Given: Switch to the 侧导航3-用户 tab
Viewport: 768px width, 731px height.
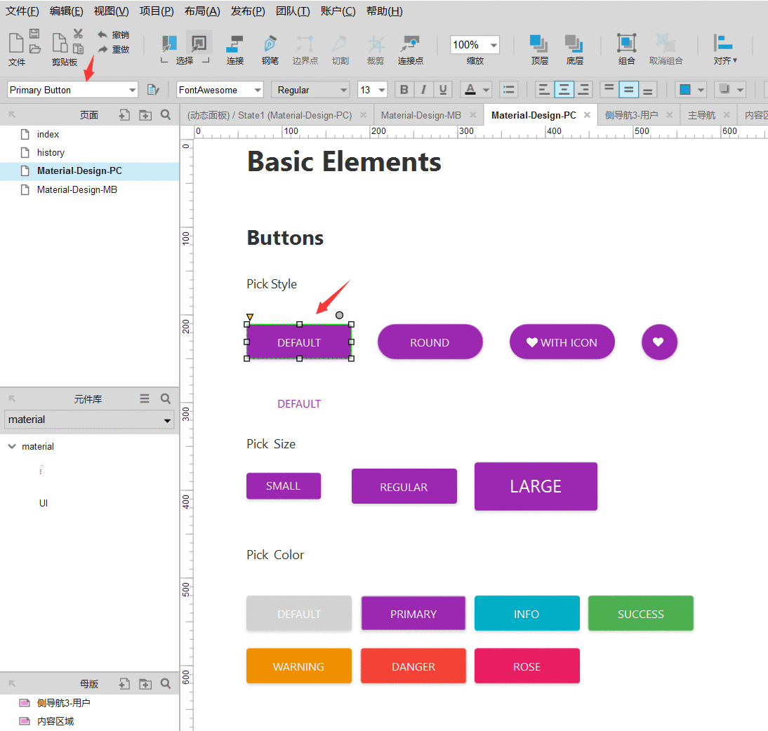Looking at the screenshot, I should point(631,115).
